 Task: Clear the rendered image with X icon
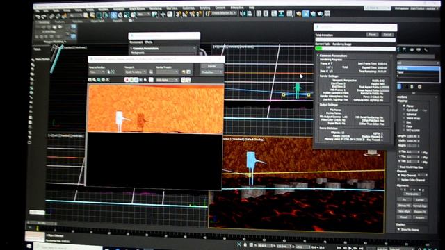point(108,80)
